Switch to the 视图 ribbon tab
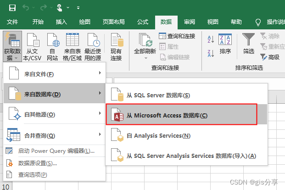This screenshot has width=285, height=190. (x=212, y=22)
